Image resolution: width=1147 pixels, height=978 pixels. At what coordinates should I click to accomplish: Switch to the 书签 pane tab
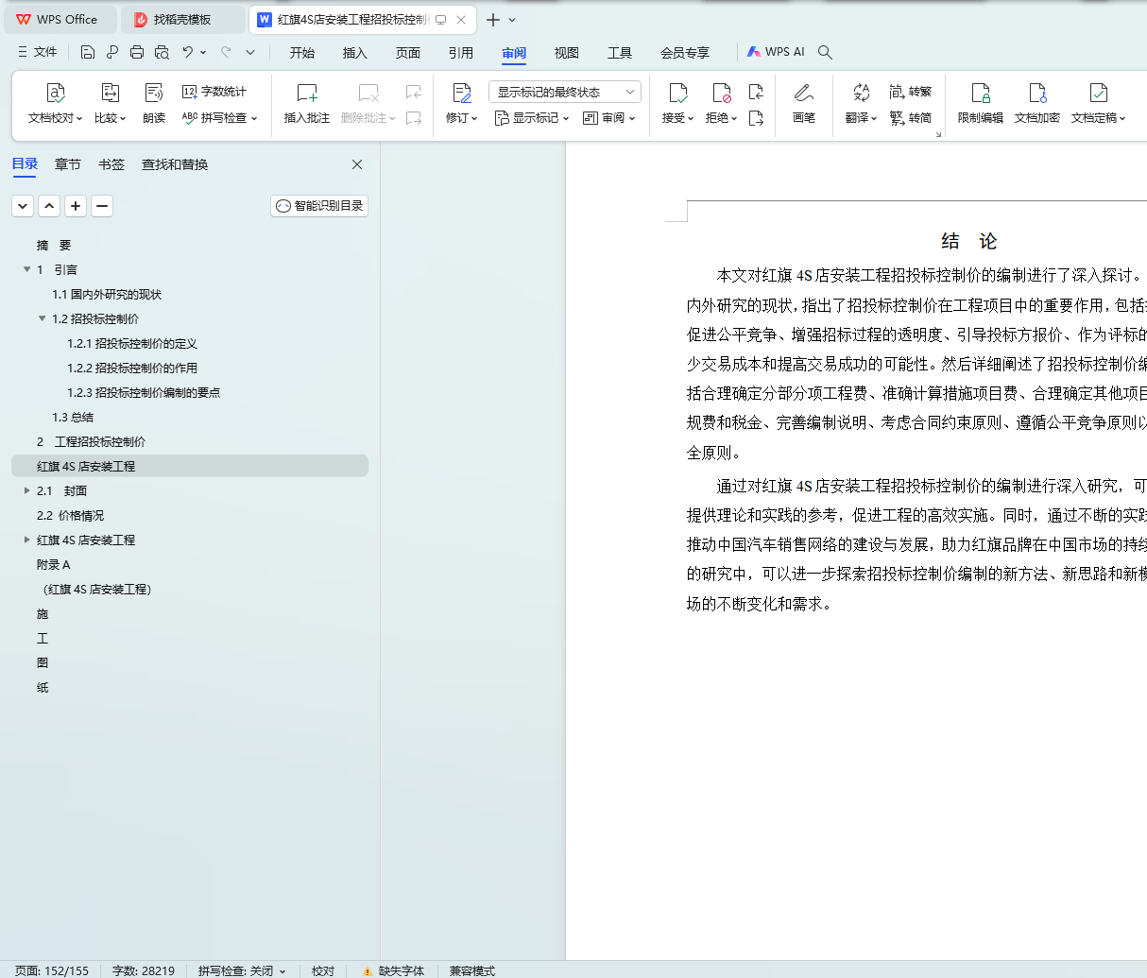click(x=111, y=164)
